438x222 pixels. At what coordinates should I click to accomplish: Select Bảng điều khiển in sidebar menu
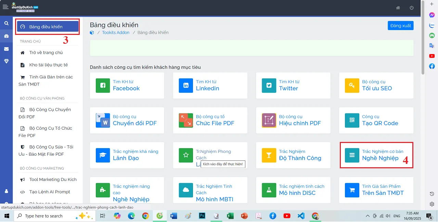click(x=48, y=27)
